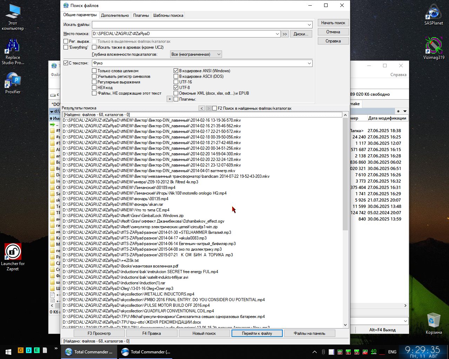
Task: Switch to the 'Дополнительно' tab
Action: click(115, 15)
